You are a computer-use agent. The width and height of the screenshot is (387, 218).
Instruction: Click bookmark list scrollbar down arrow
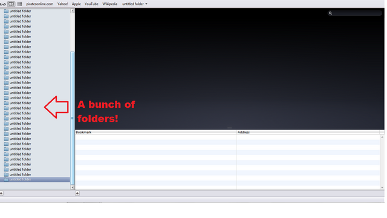382,187
